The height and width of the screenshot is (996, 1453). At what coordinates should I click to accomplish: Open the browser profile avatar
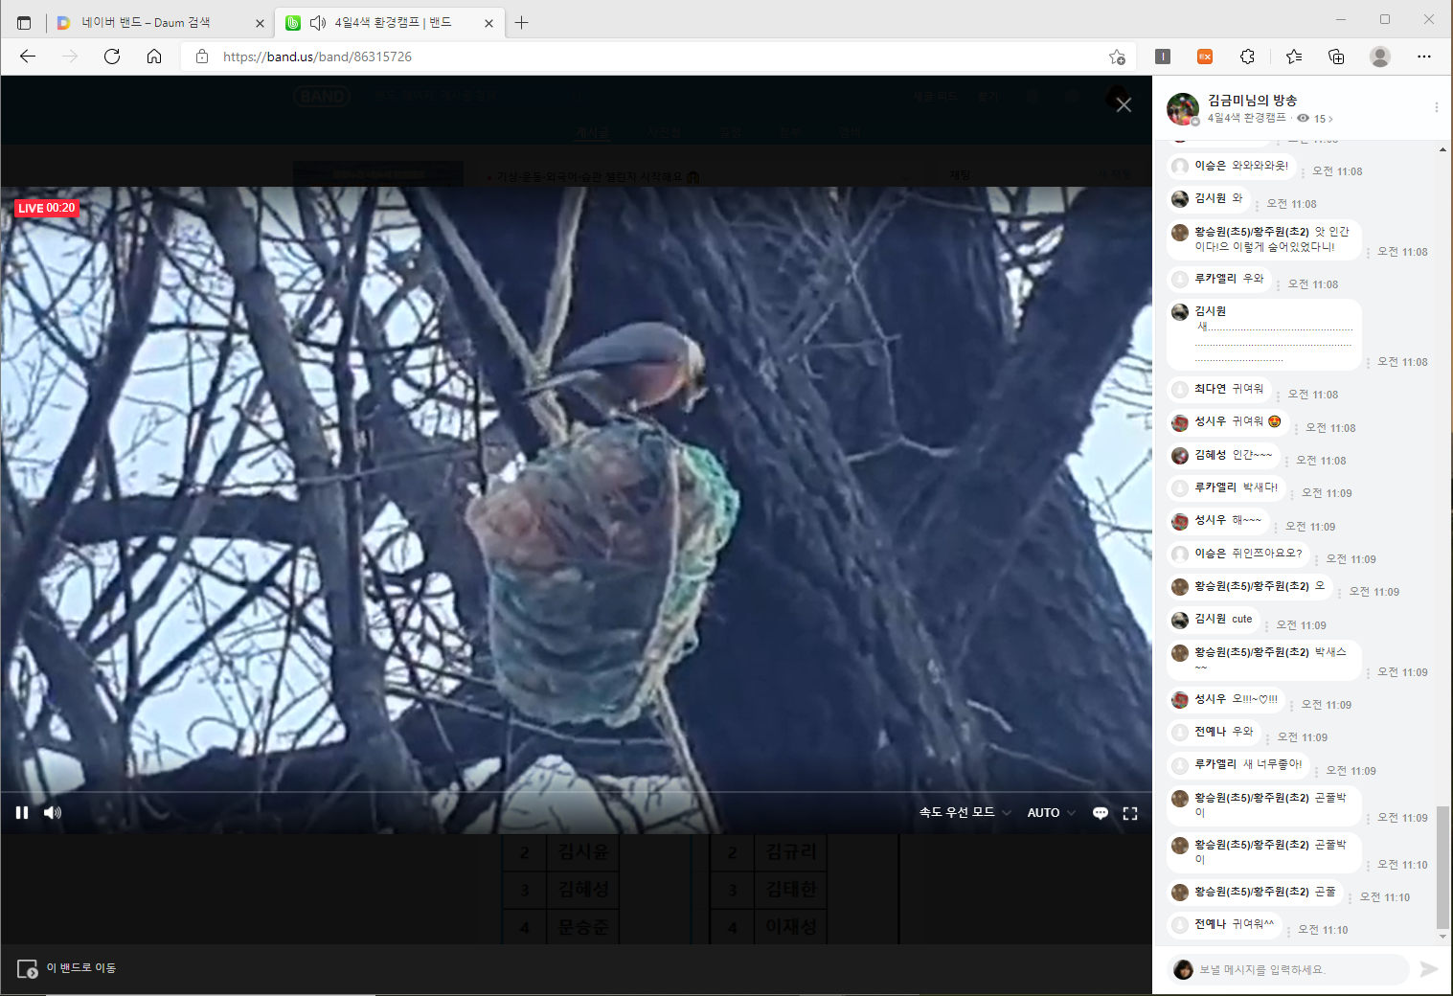pyautogui.click(x=1380, y=57)
